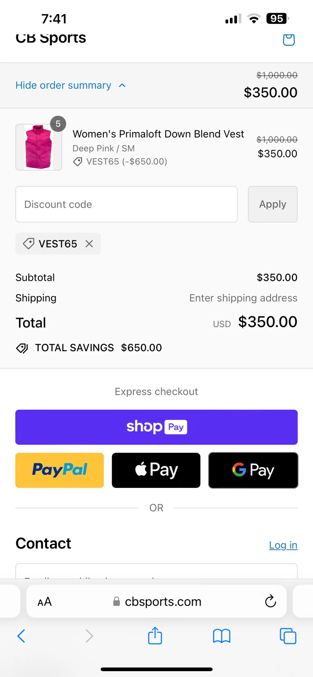Screen dimensions: 313x677
Task: Check out with PayPal
Action: [60, 470]
